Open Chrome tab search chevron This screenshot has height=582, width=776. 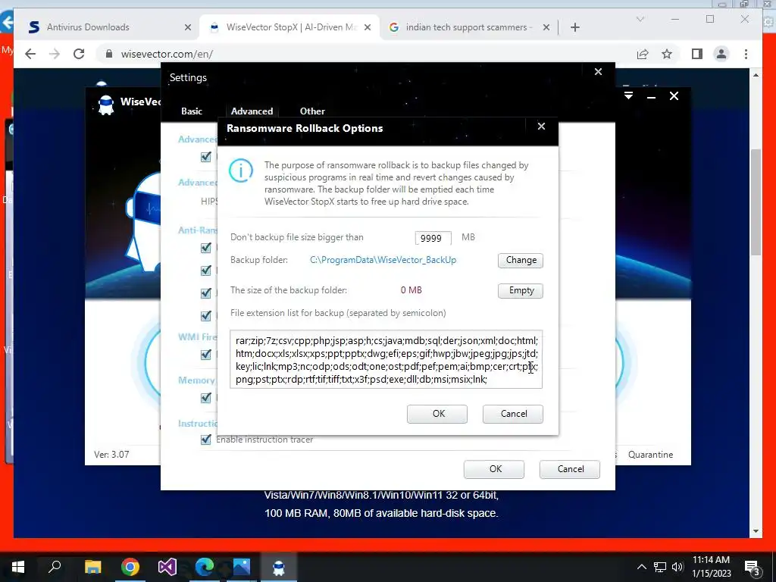click(640, 19)
